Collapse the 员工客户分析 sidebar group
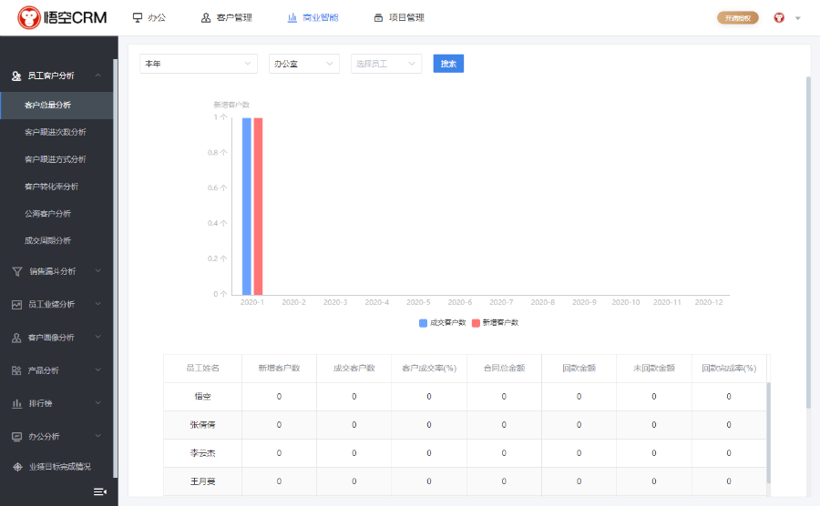Screen dimensions: 820x506 56,76
